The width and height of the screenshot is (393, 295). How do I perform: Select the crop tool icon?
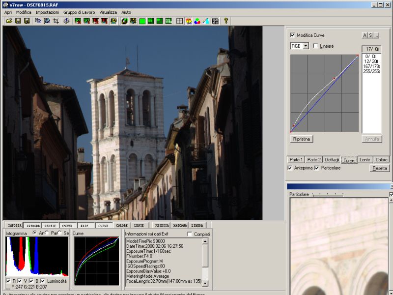(x=56, y=21)
